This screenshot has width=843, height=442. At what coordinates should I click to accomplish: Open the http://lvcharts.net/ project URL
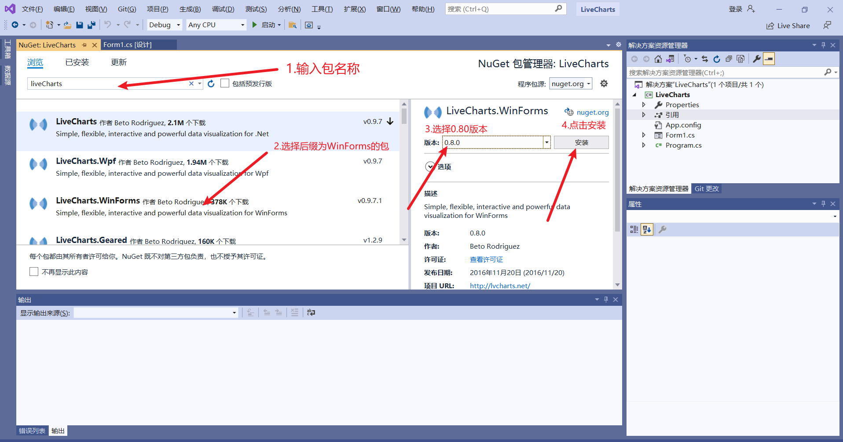(500, 286)
